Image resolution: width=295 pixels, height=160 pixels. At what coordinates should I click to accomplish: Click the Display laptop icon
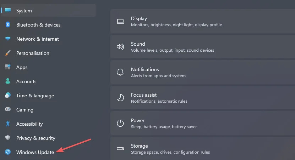(120, 22)
